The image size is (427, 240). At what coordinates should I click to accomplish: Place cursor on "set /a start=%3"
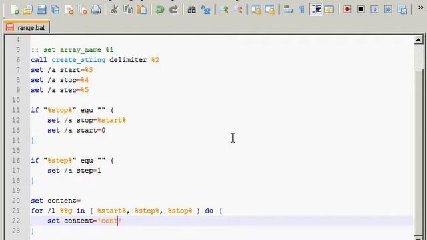coord(62,70)
